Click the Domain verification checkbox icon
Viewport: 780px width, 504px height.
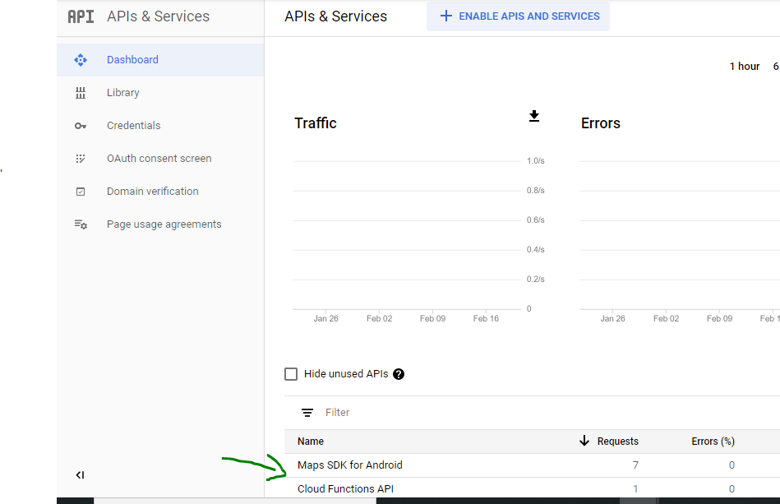point(81,192)
